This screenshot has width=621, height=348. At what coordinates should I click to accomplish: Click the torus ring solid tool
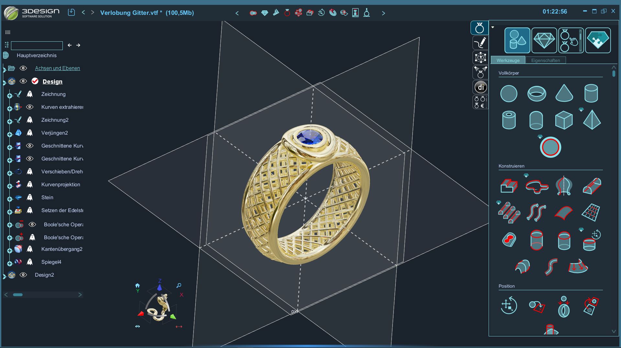(537, 94)
